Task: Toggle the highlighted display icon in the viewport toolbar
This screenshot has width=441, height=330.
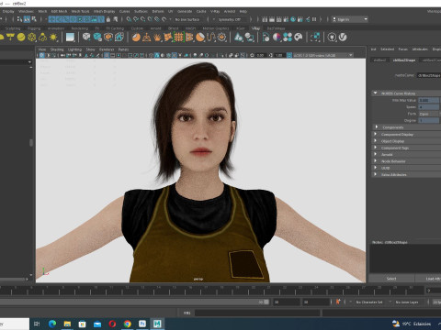Action: click(107, 55)
